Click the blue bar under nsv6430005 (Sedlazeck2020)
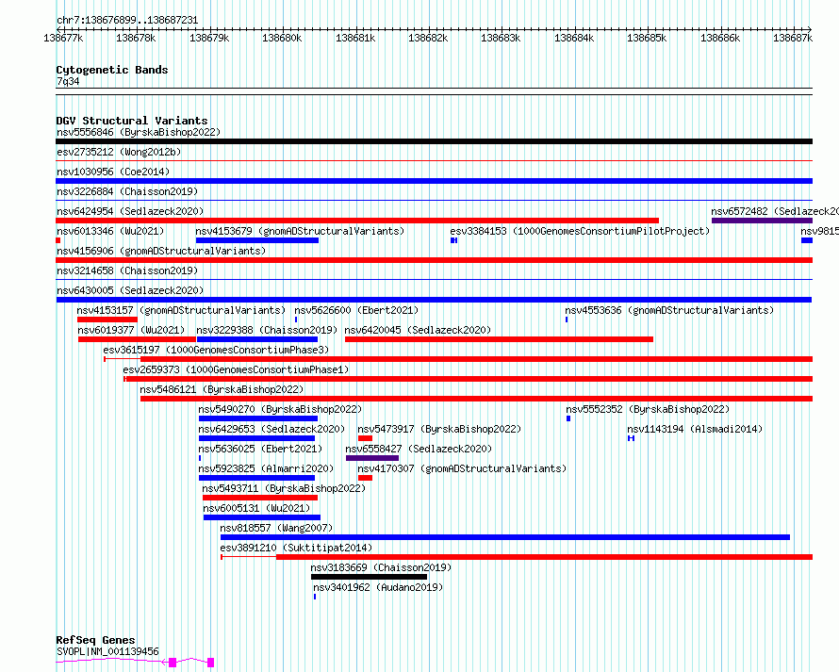 [434, 300]
